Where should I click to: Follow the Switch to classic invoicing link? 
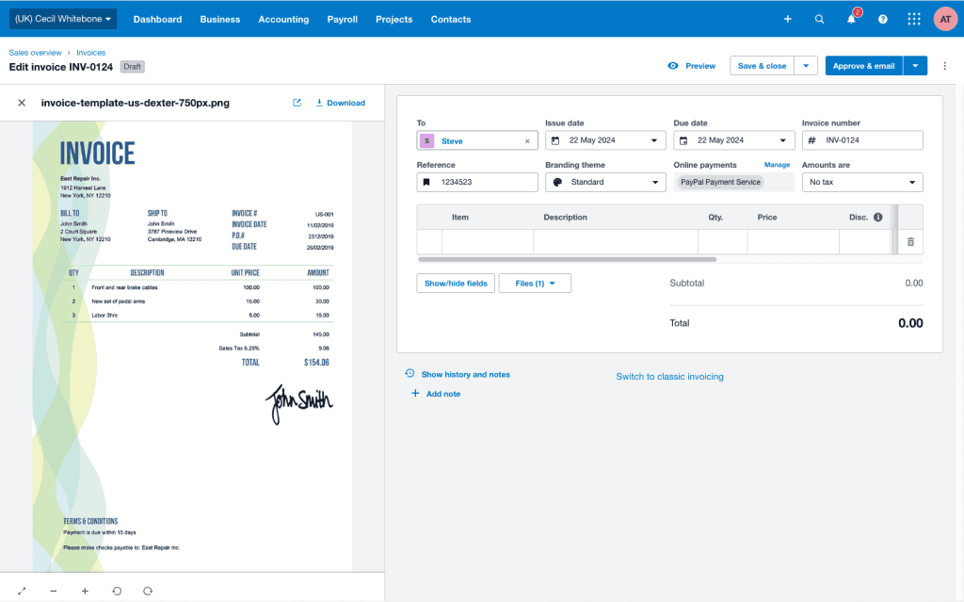(669, 377)
